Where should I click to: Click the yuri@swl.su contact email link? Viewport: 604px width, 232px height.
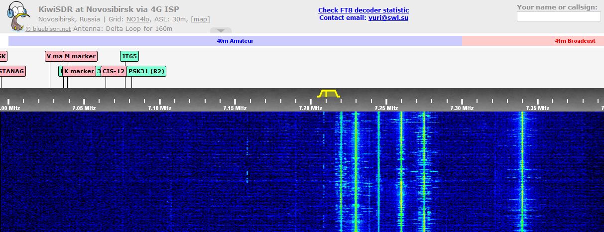click(388, 18)
